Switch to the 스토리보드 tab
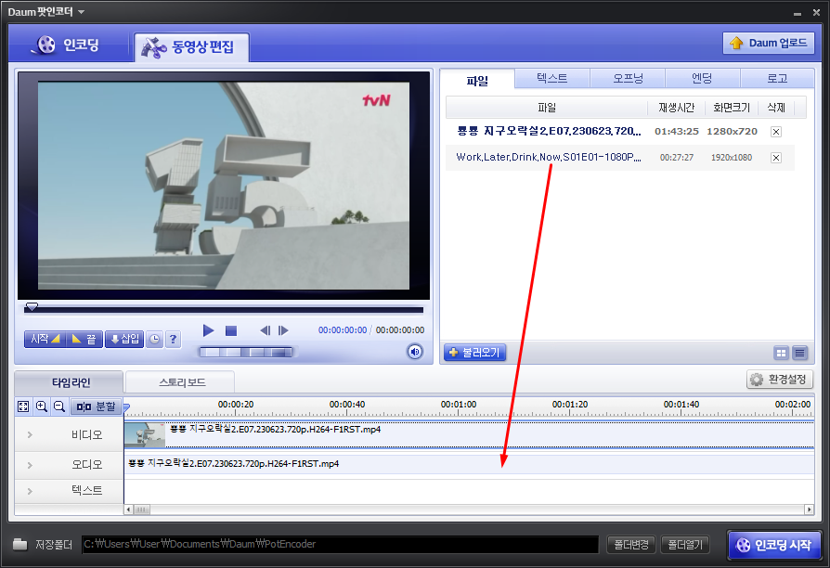Screen dimensions: 830x568 182,382
